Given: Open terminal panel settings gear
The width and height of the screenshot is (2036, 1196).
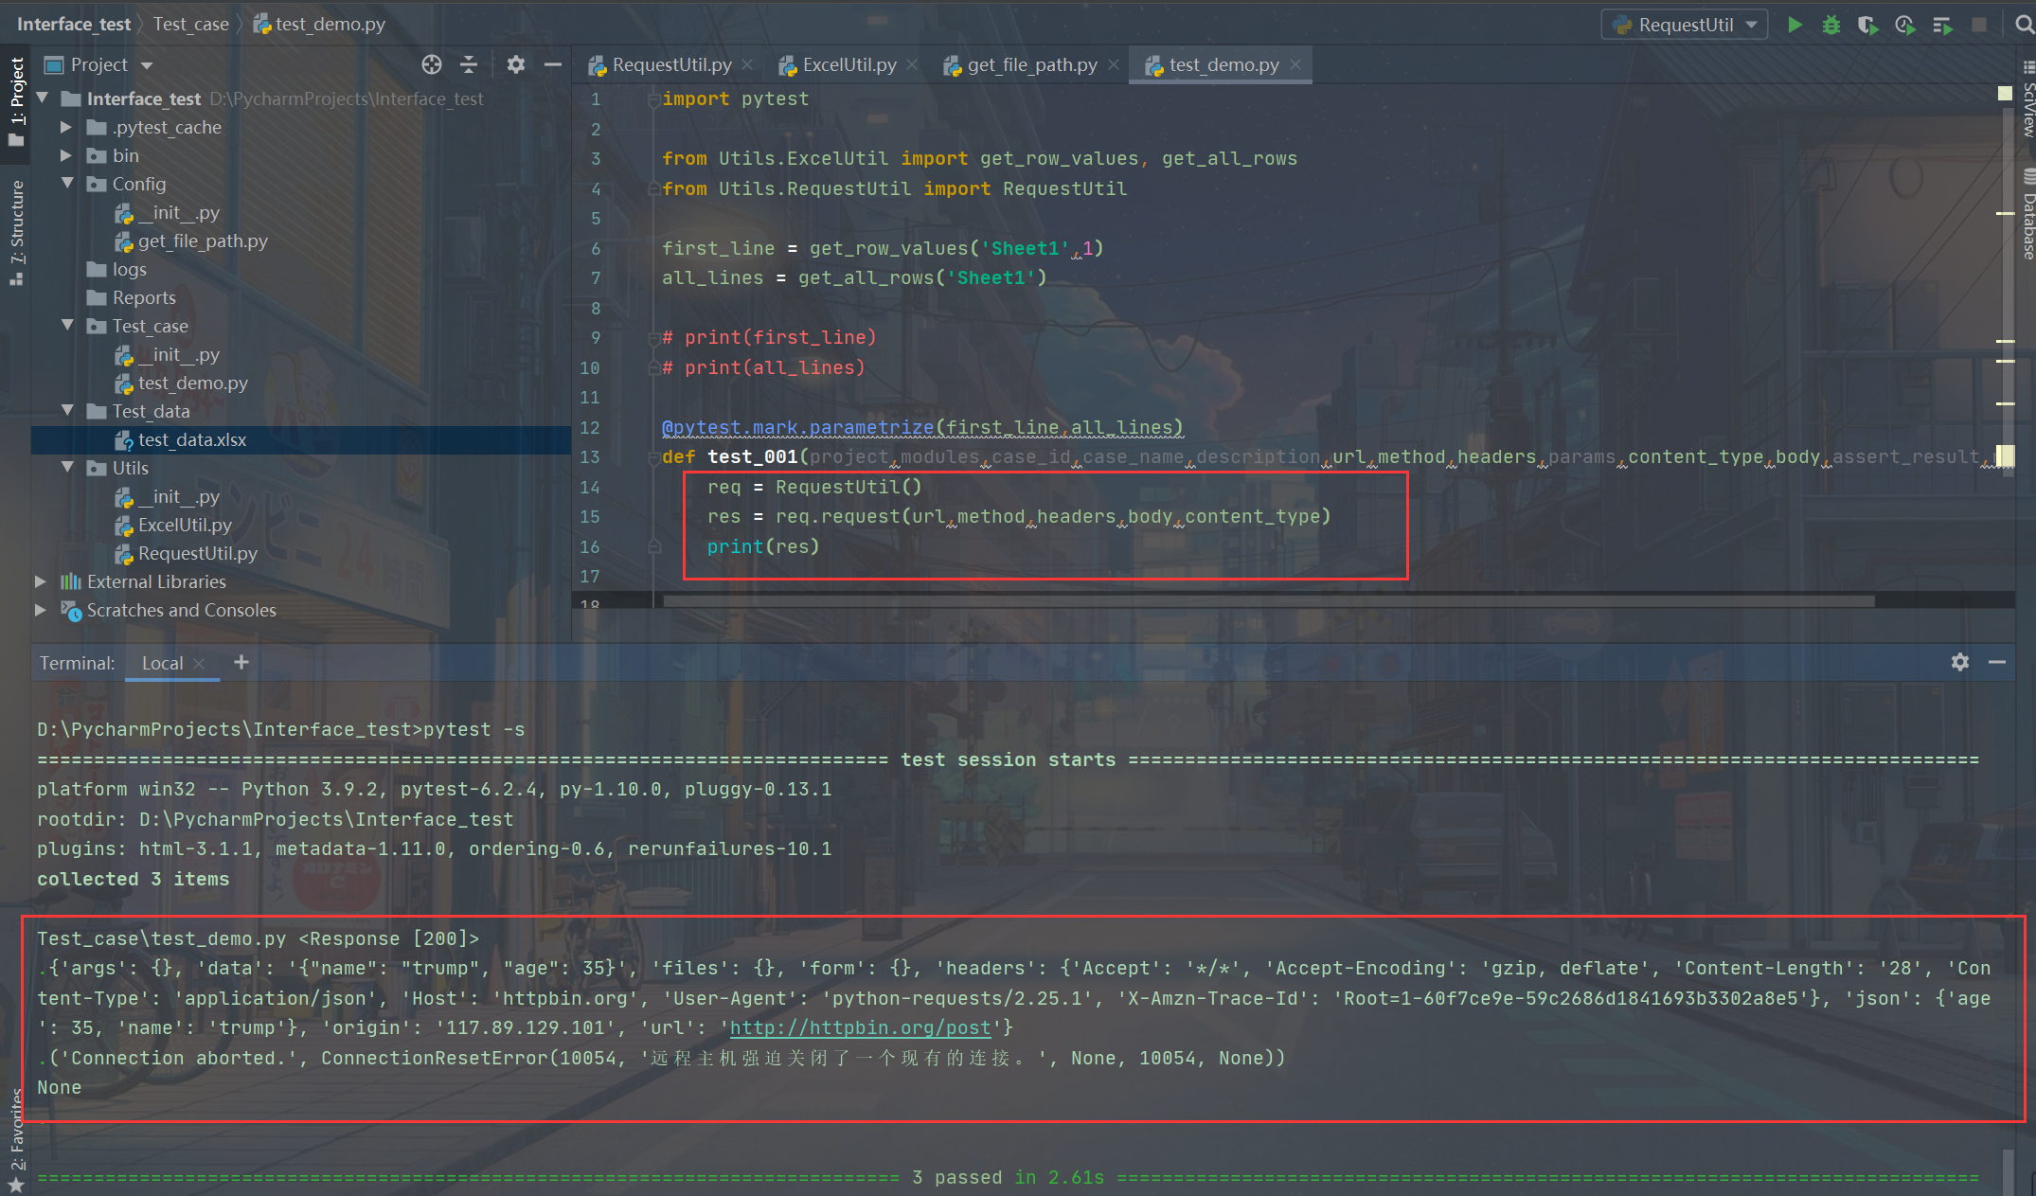Looking at the screenshot, I should (x=1960, y=662).
